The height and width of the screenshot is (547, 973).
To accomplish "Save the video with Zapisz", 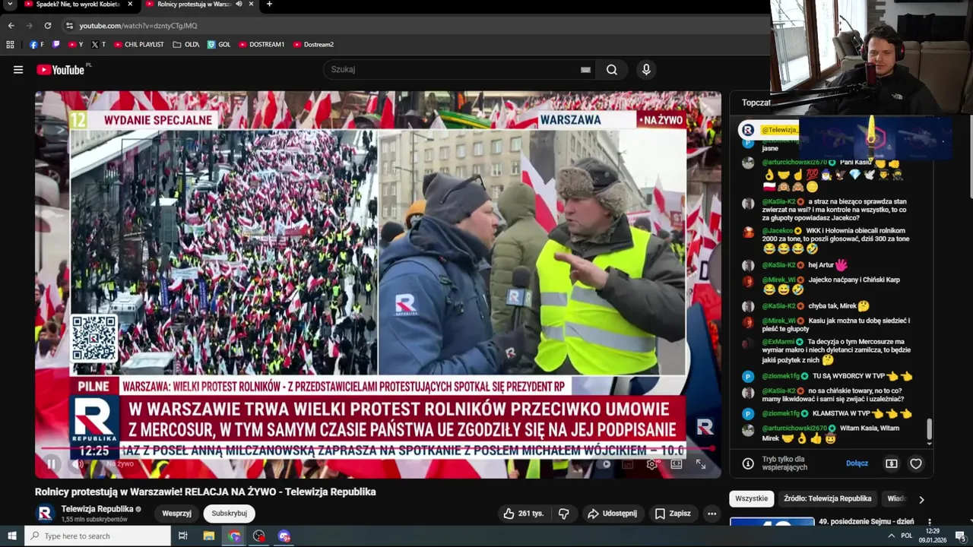I will tap(673, 514).
